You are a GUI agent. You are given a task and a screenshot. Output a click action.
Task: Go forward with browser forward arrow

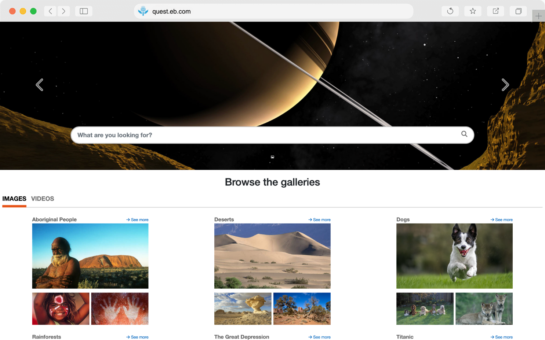coord(63,11)
